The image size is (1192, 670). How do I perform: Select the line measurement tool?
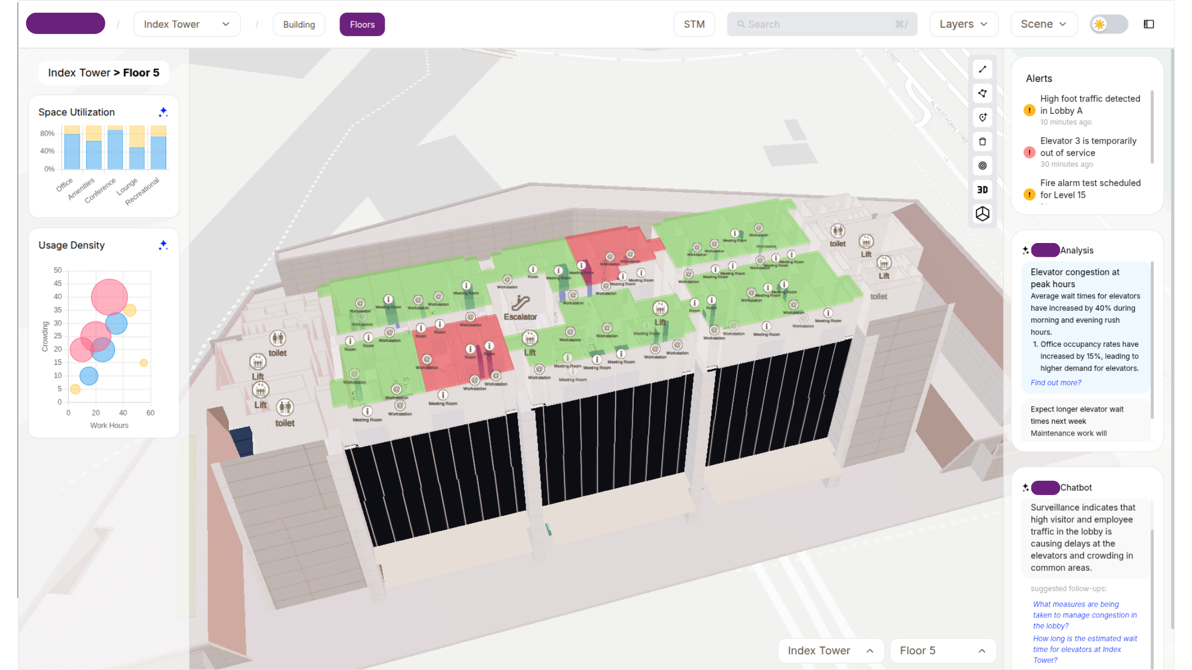pos(982,70)
